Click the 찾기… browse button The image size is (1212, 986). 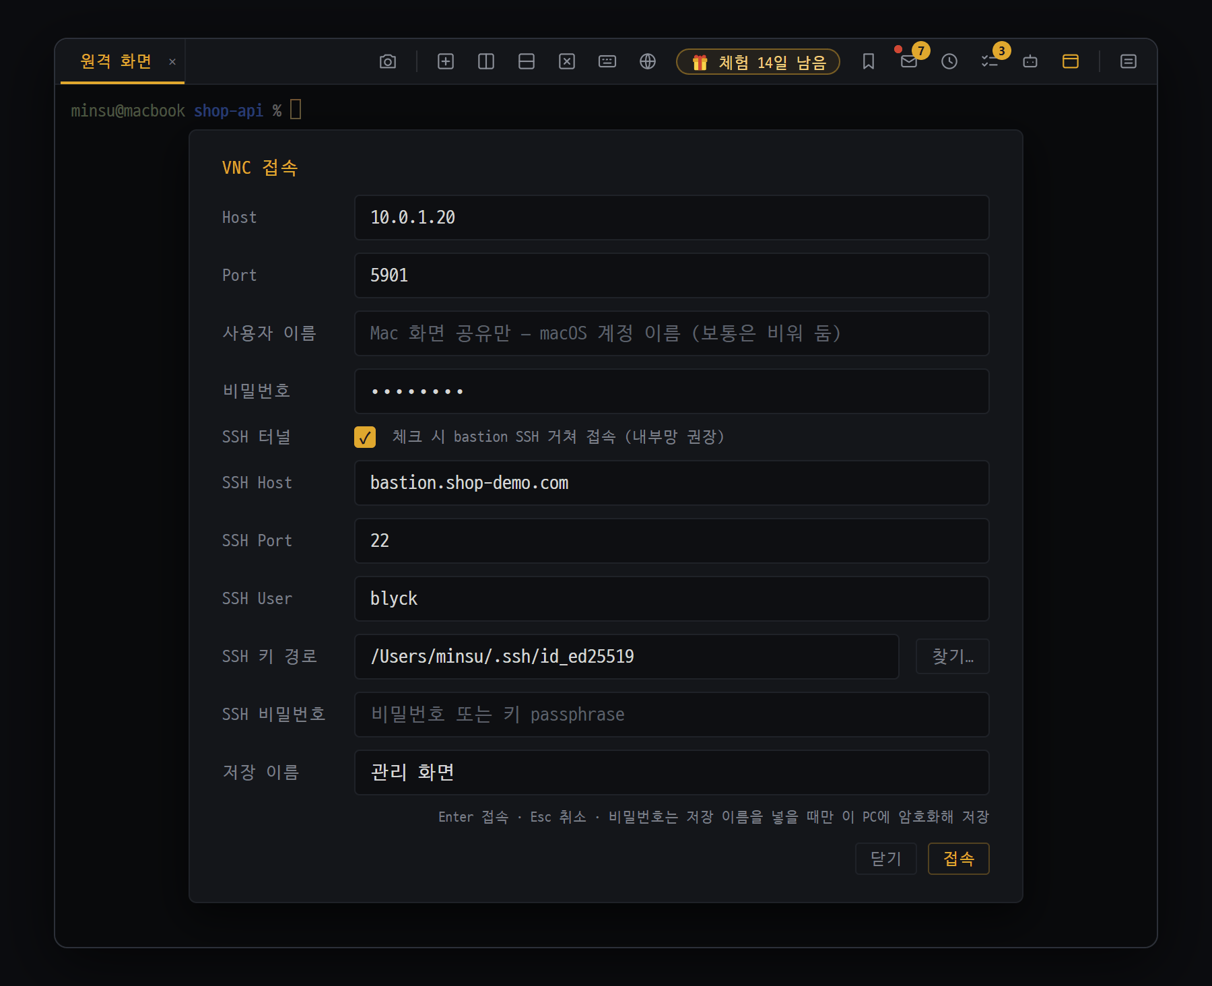point(952,656)
